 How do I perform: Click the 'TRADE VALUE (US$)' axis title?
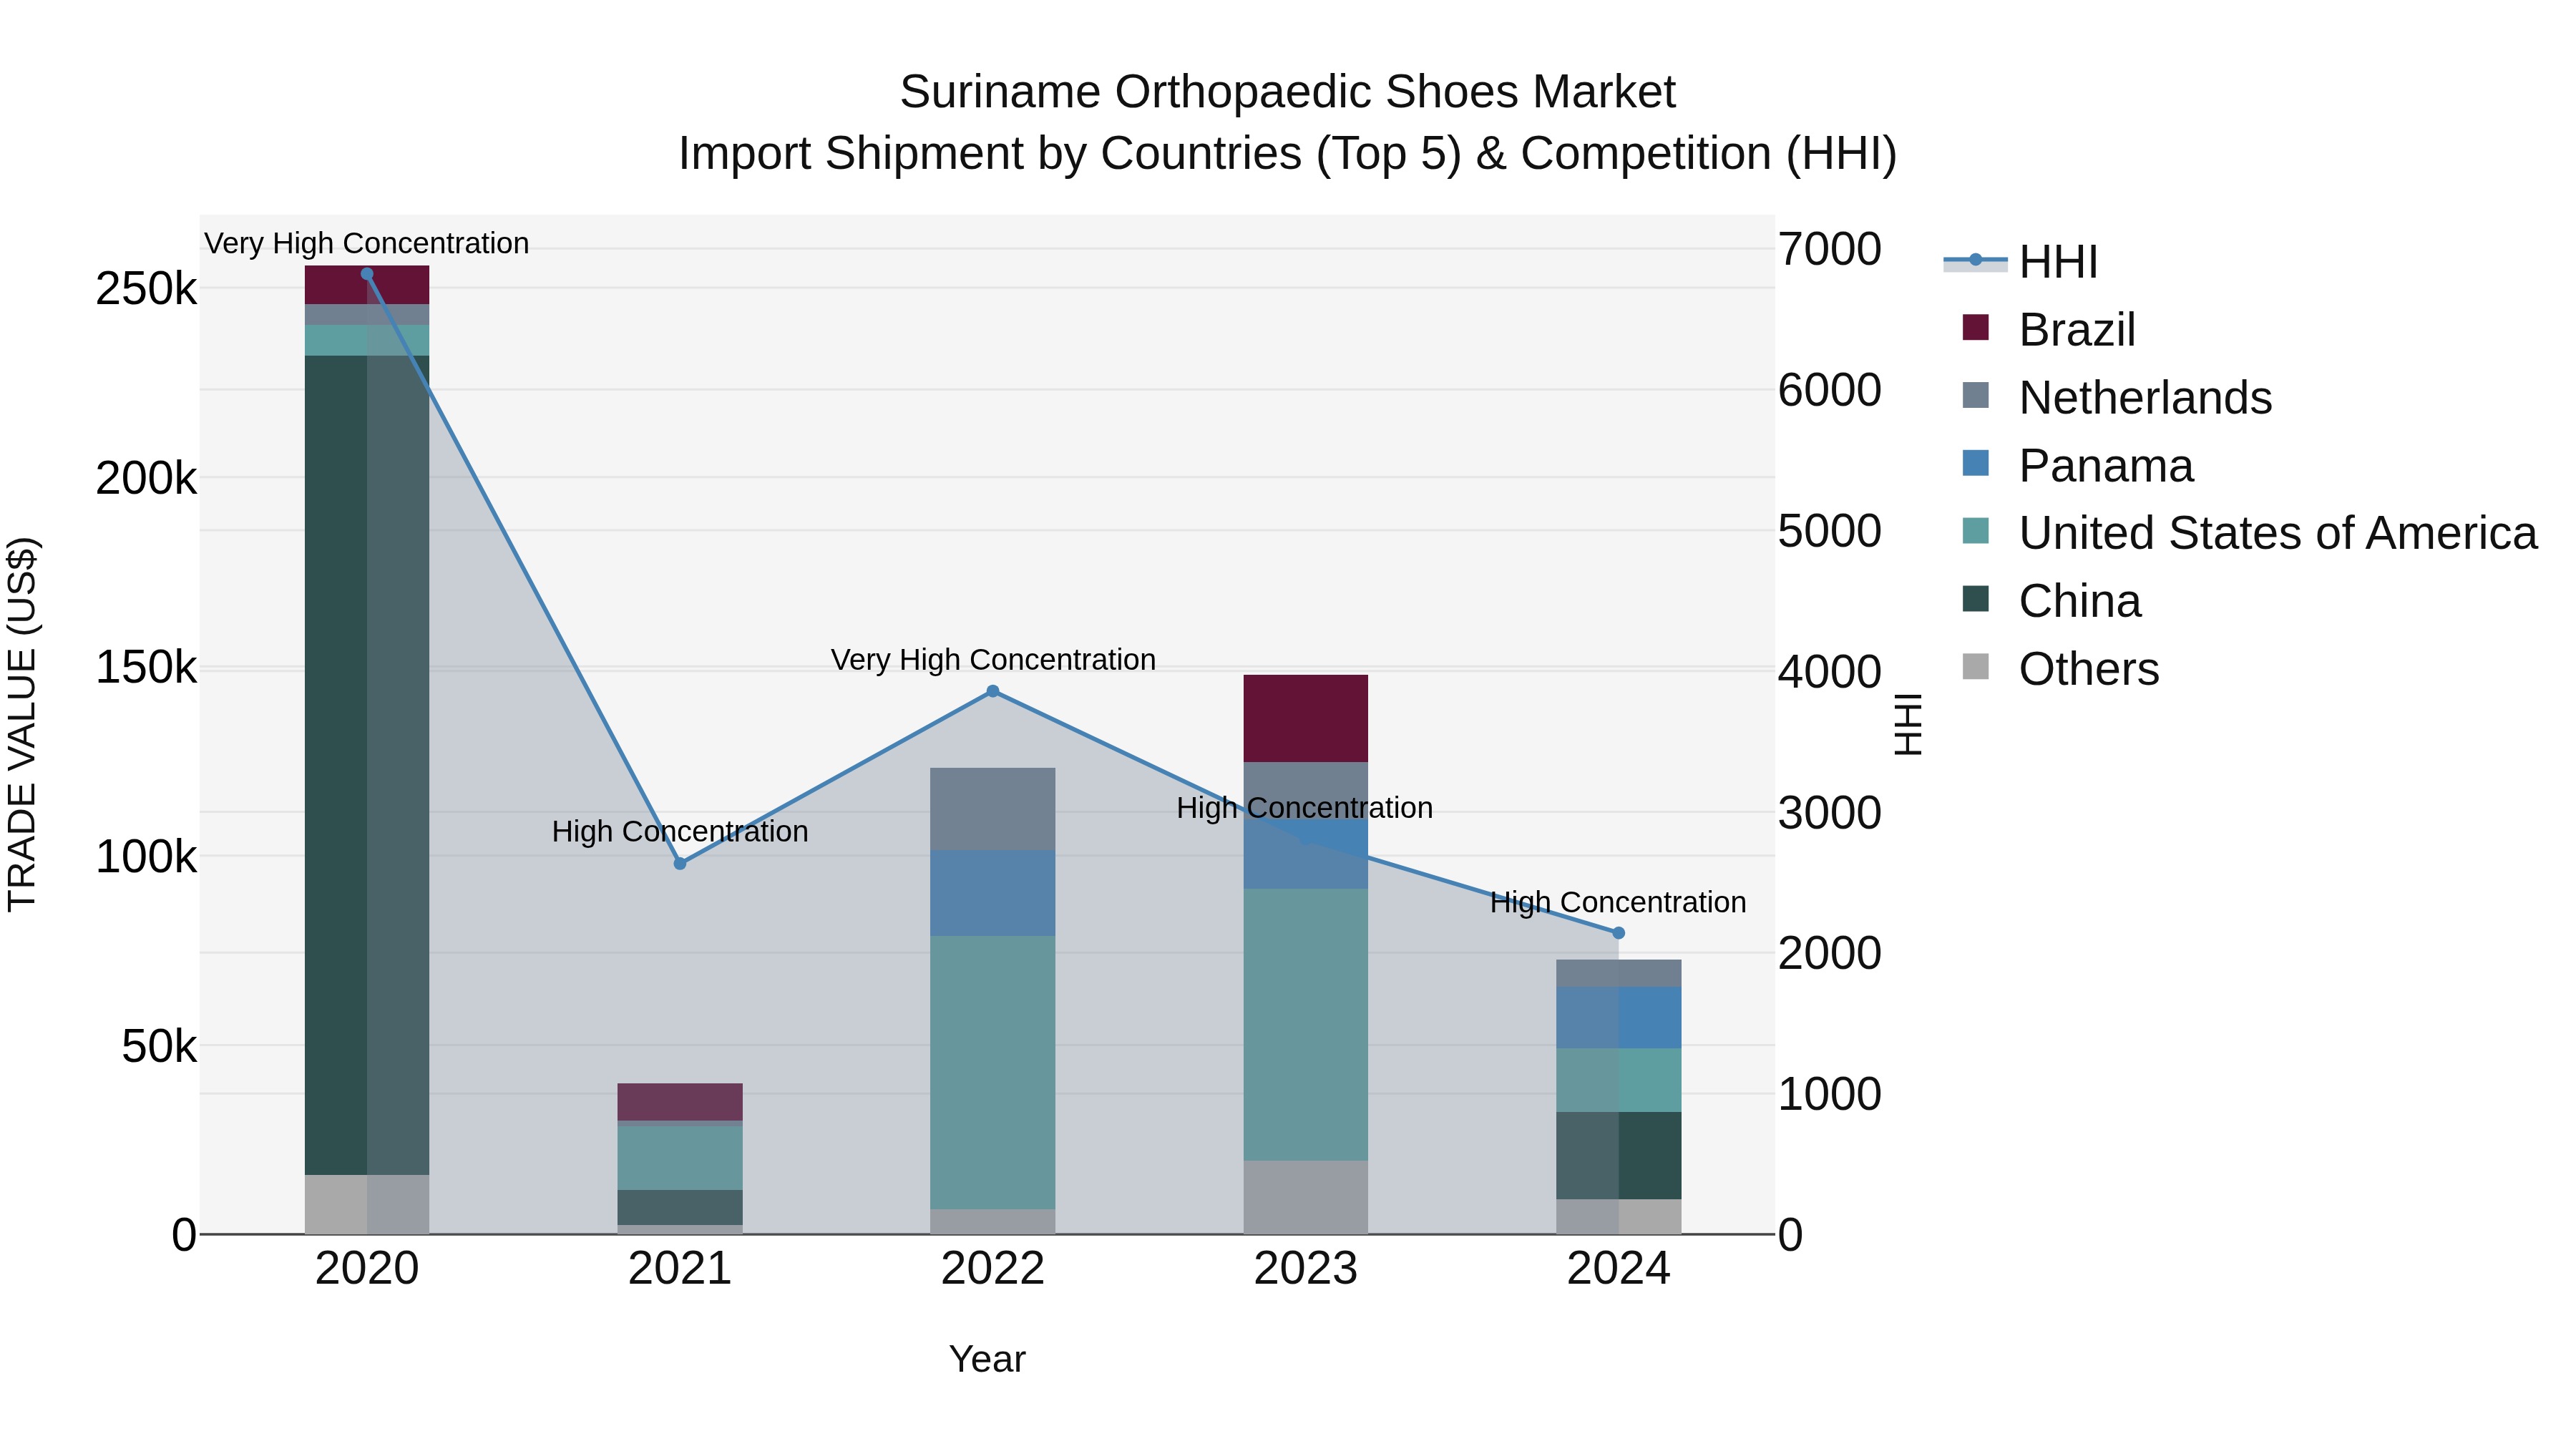(x=22, y=724)
